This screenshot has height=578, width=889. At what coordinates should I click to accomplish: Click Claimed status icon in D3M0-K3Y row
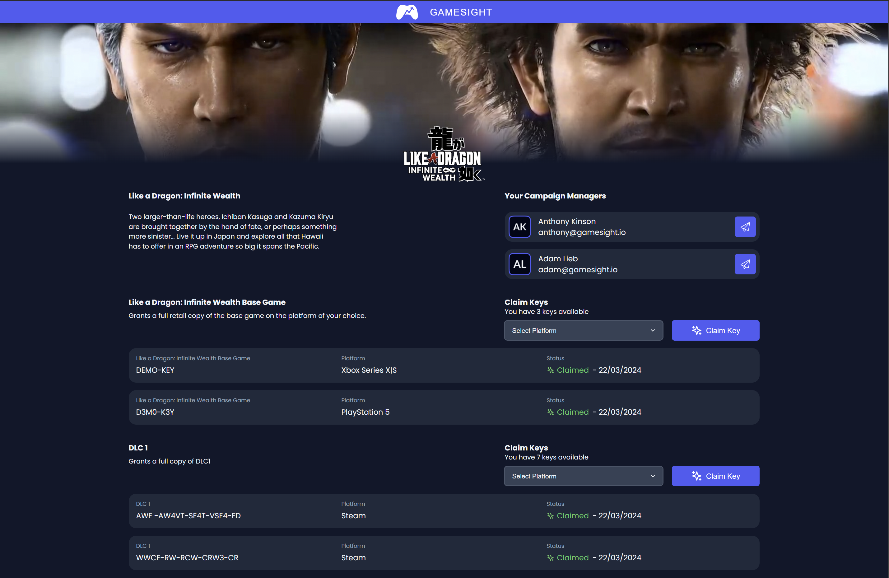[x=550, y=412]
